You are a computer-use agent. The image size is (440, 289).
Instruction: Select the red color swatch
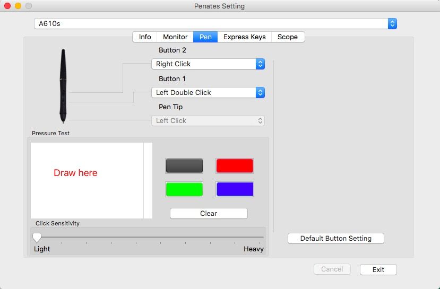point(235,165)
